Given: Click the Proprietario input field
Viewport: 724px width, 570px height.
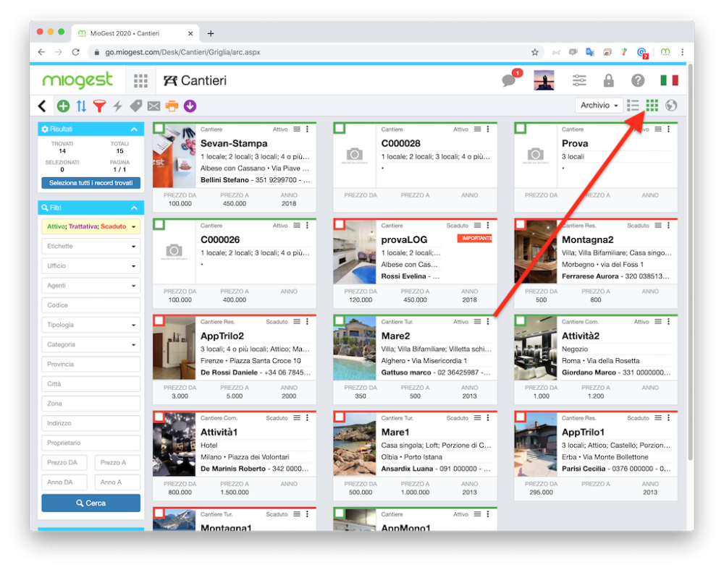Looking at the screenshot, I should click(91, 443).
